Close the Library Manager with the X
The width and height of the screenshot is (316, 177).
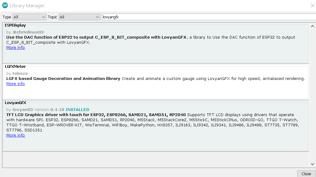coord(312,5)
